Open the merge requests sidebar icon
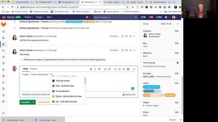 3,51
